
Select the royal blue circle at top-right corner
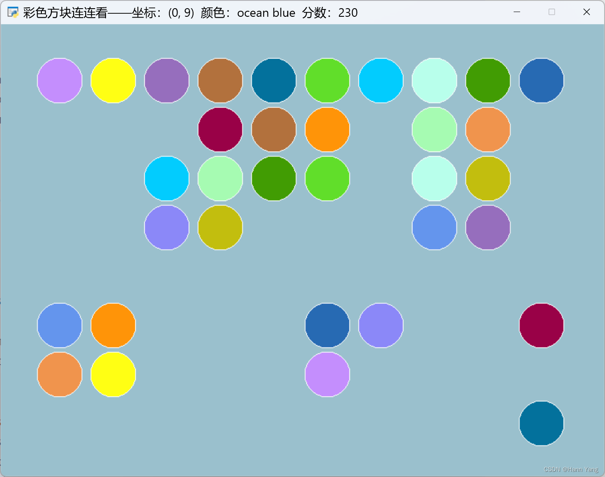542,81
